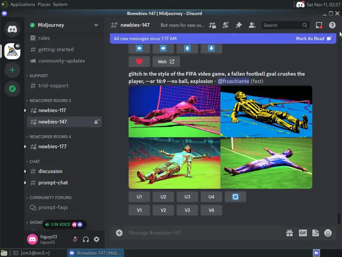This screenshot has height=257, width=342.
Task: Click the green Add a Server plus icon
Action: (12, 70)
